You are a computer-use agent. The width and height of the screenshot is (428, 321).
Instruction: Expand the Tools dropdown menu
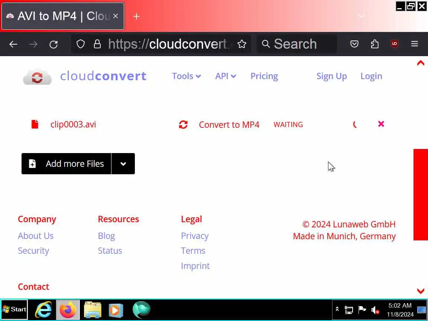pyautogui.click(x=187, y=76)
